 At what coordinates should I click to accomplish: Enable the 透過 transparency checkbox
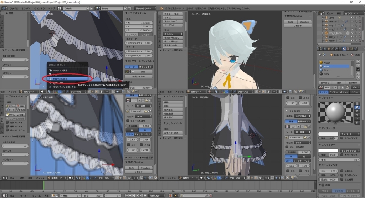pos(323,185)
